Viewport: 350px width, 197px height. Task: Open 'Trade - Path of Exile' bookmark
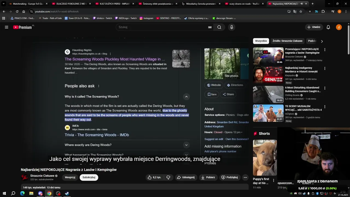pyautogui.click(x=50, y=18)
